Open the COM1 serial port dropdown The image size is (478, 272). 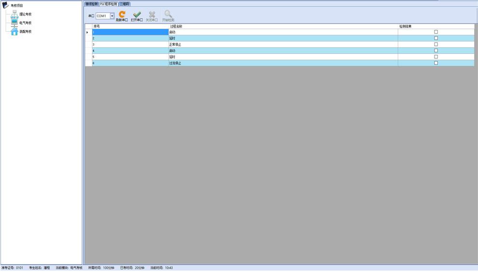pyautogui.click(x=112, y=16)
